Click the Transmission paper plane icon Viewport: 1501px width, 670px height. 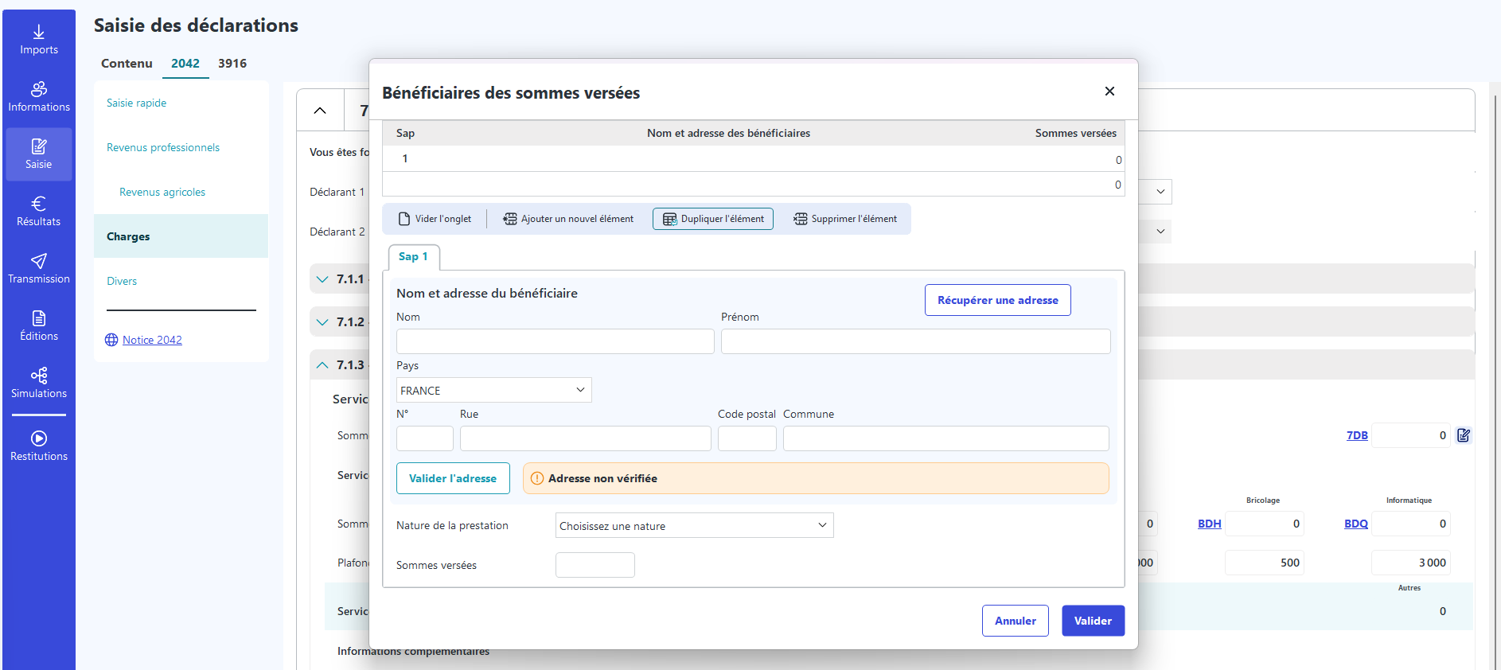pos(38,269)
